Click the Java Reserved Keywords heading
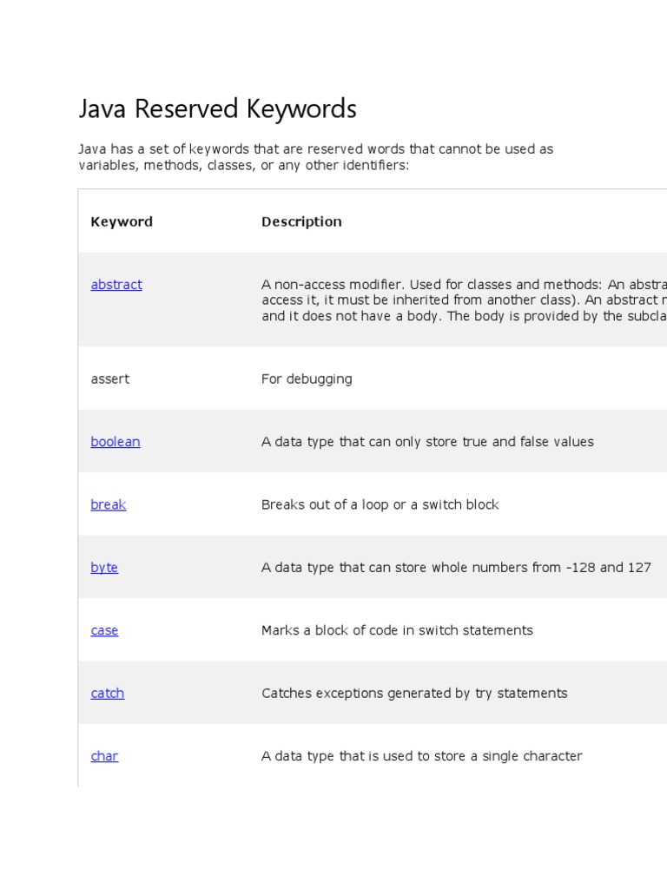 tap(217, 109)
